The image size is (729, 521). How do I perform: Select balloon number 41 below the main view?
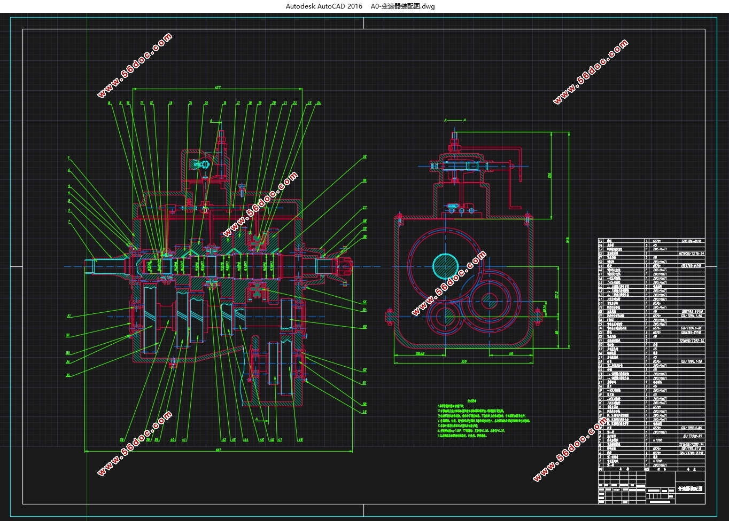(184, 440)
